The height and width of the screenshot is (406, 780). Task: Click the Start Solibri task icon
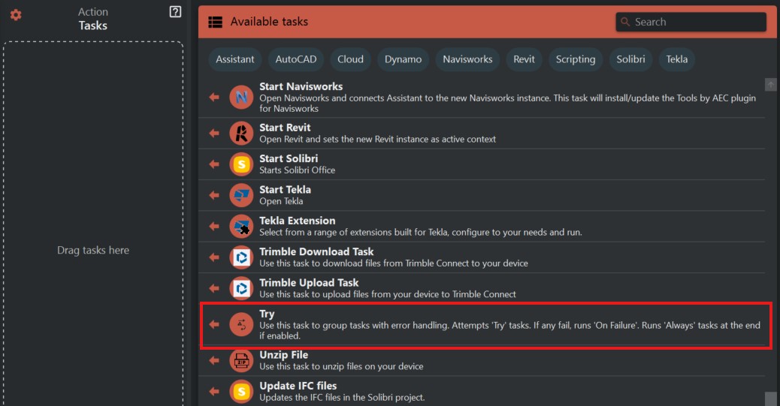[x=241, y=164]
